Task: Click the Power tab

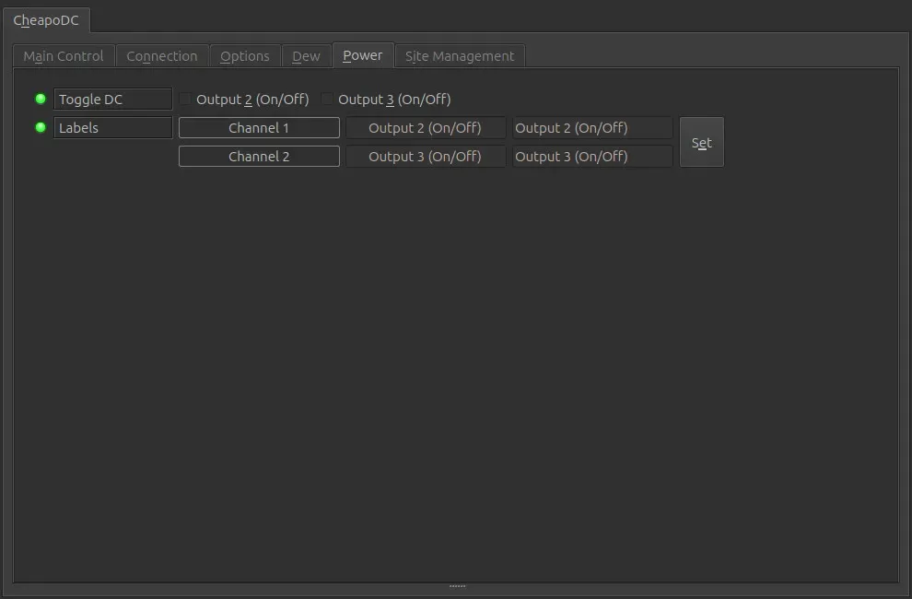Action: pos(363,55)
